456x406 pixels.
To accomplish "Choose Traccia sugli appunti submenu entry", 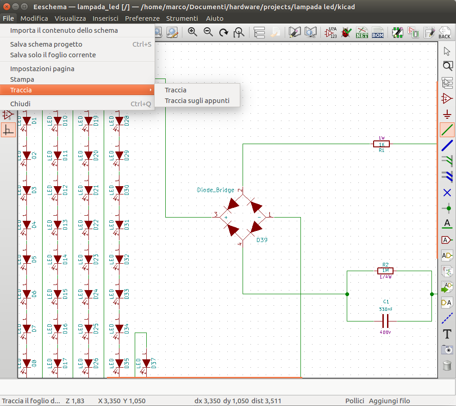I will coord(197,101).
